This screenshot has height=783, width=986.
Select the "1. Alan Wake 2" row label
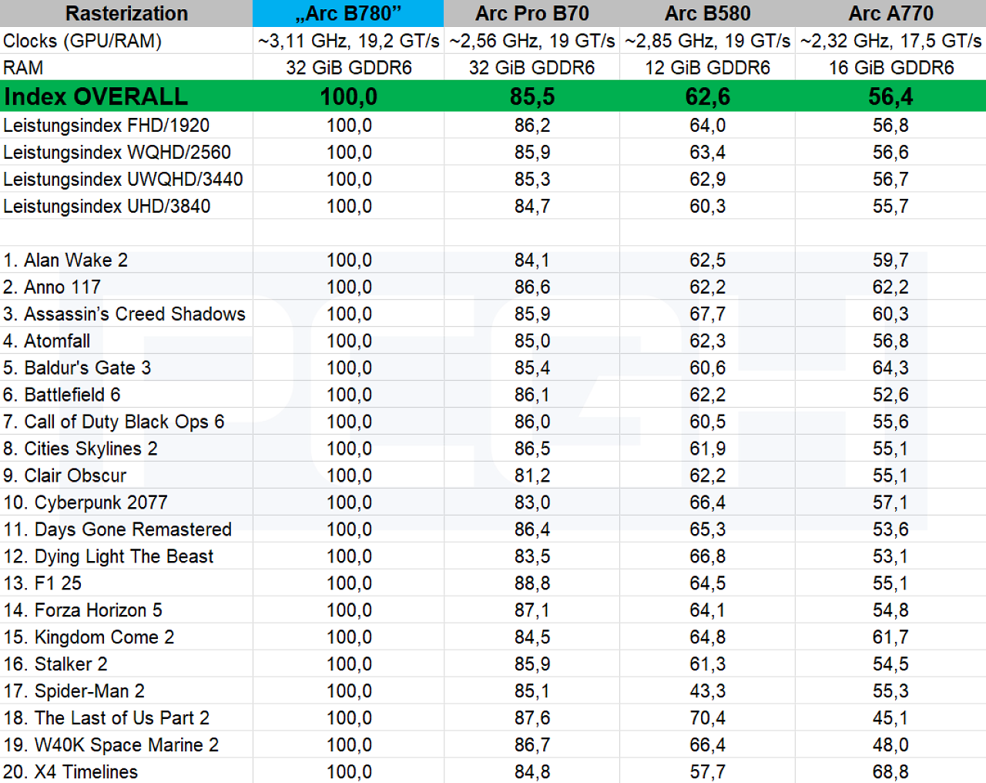click(65, 260)
